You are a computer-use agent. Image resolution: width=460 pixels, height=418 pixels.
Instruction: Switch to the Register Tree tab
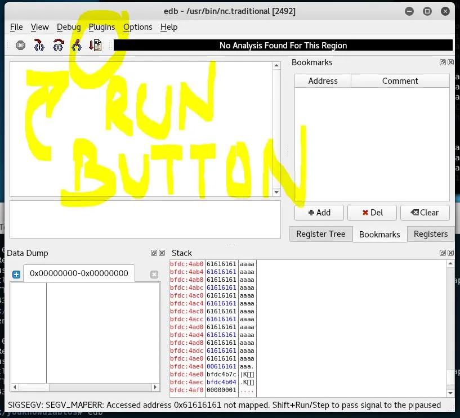click(x=321, y=234)
